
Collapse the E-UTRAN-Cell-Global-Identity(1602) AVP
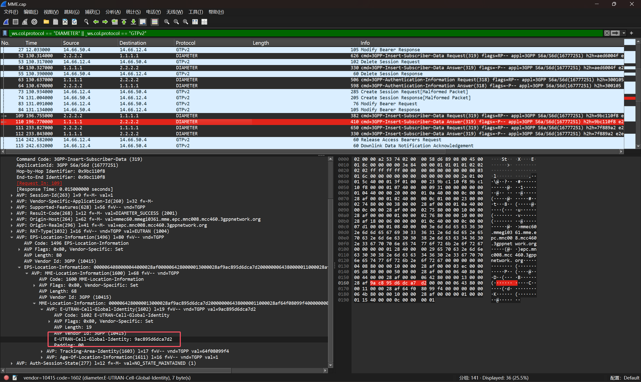pos(42,309)
